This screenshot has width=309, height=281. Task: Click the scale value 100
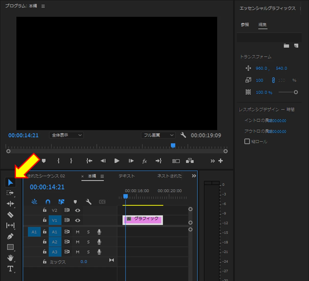[259, 80]
